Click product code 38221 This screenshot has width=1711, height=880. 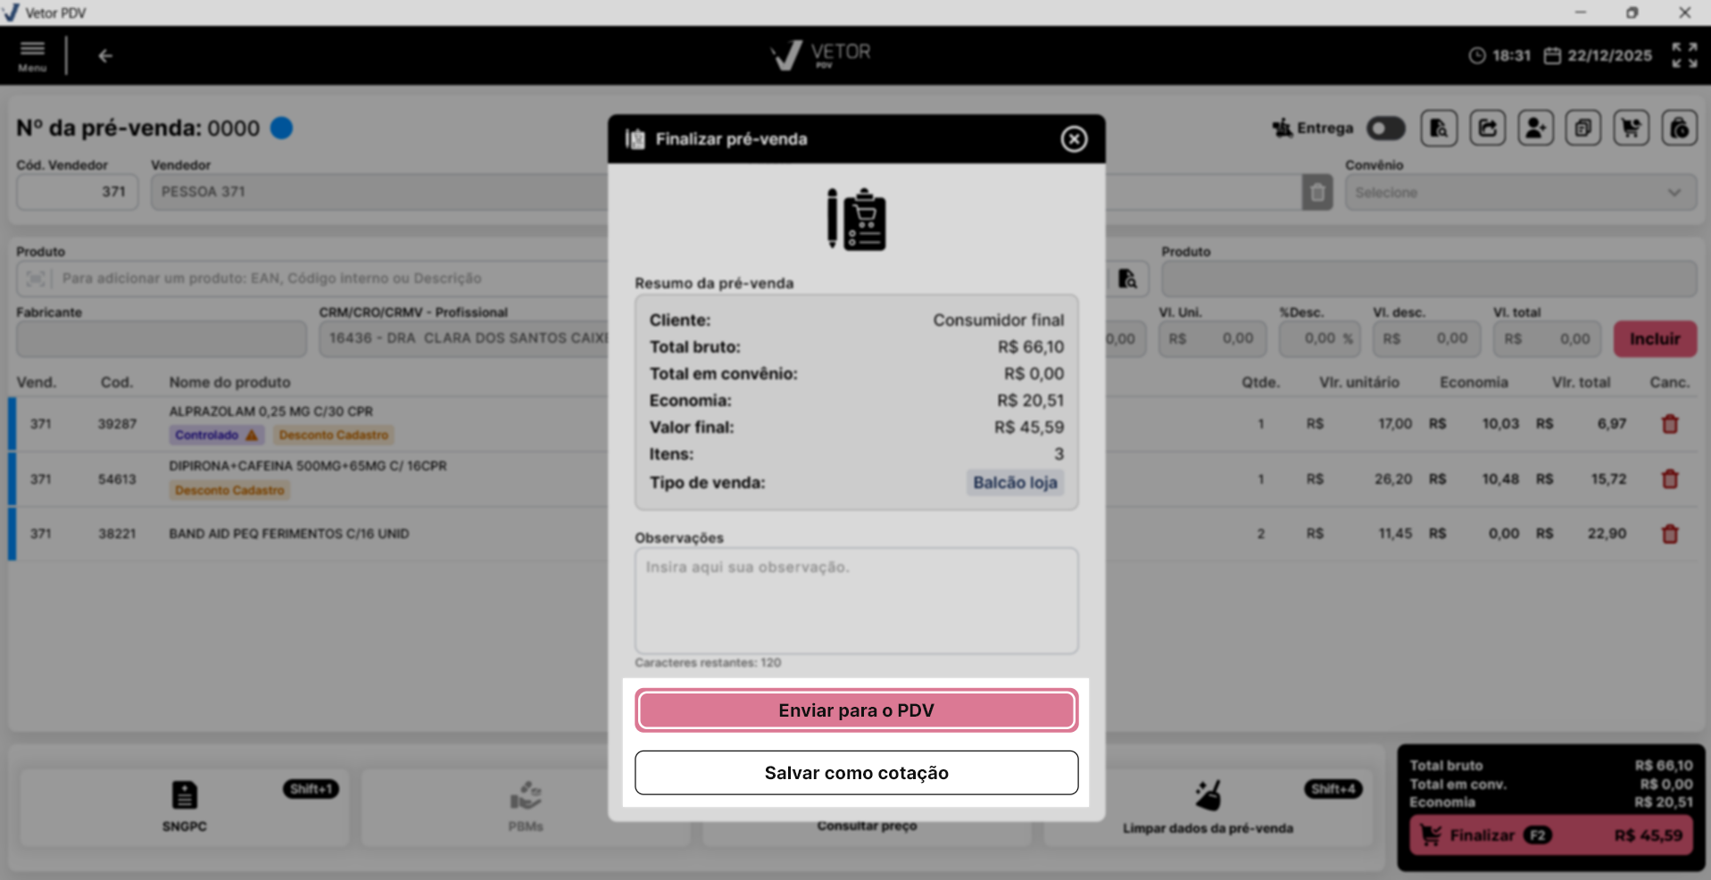pos(117,534)
